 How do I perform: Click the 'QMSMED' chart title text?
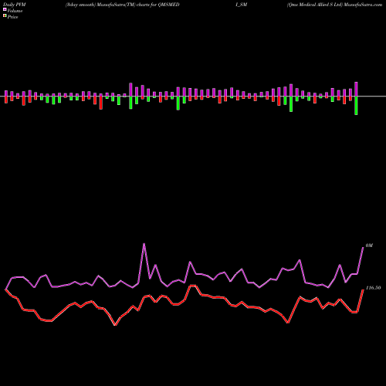169,5
